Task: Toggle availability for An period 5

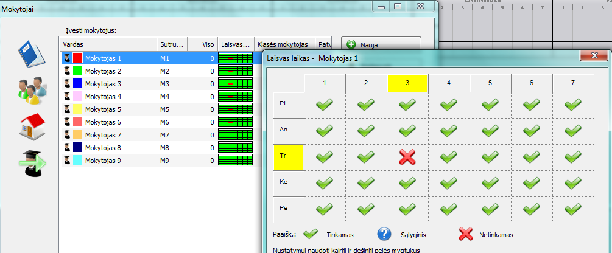Action: pyautogui.click(x=490, y=131)
